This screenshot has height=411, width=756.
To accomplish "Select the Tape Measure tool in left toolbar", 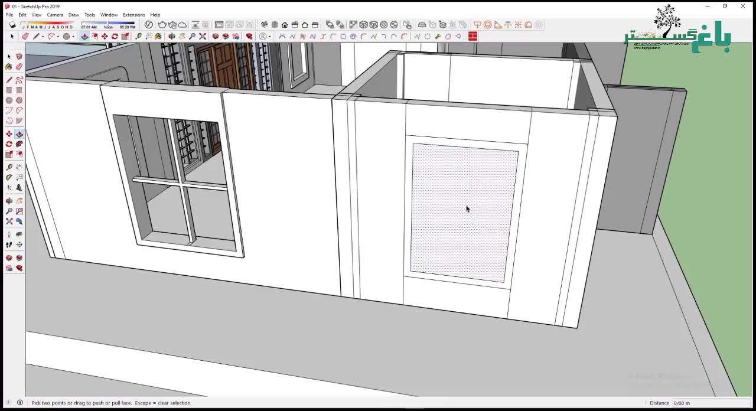I will click(x=9, y=167).
